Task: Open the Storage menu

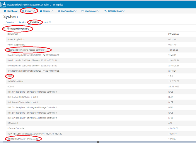Action: point(46,11)
